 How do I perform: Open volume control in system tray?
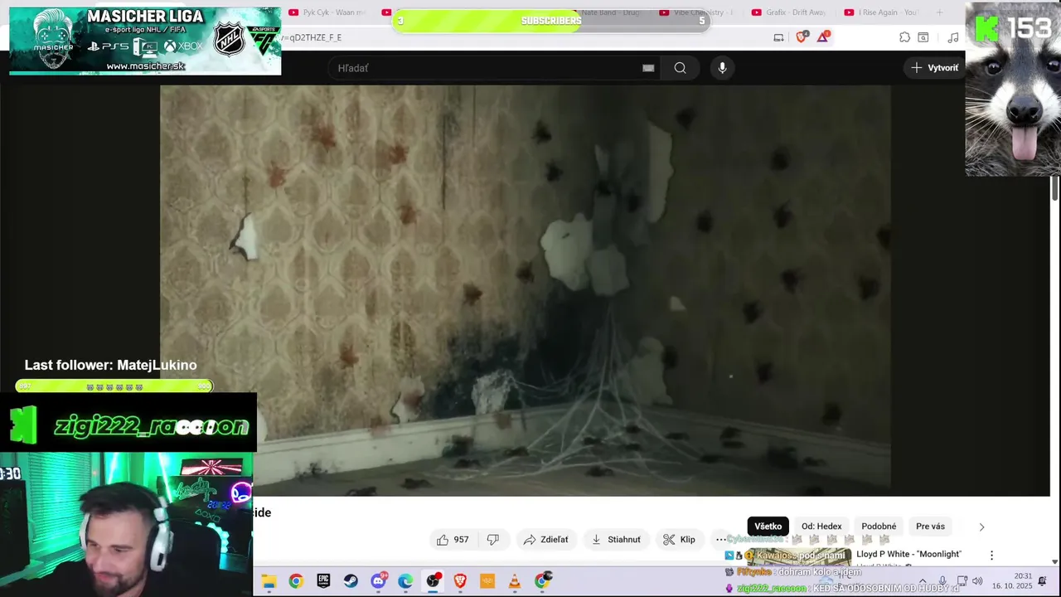tap(977, 581)
